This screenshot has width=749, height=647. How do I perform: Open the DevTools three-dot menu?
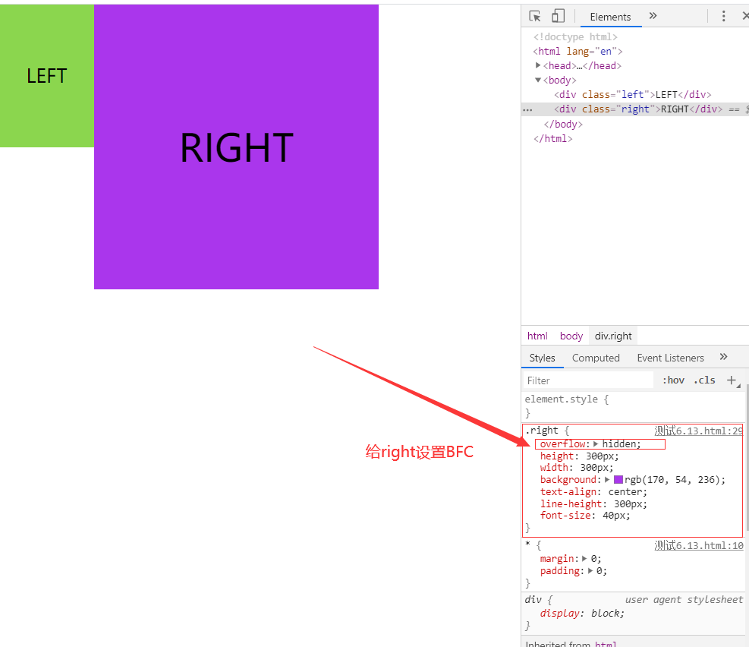pos(723,16)
